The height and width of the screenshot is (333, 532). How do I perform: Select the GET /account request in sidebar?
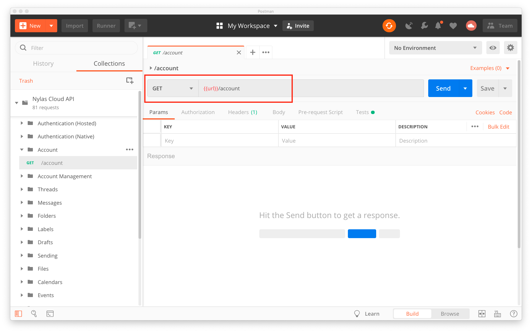[78, 163]
